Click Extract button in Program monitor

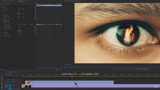click(139, 69)
